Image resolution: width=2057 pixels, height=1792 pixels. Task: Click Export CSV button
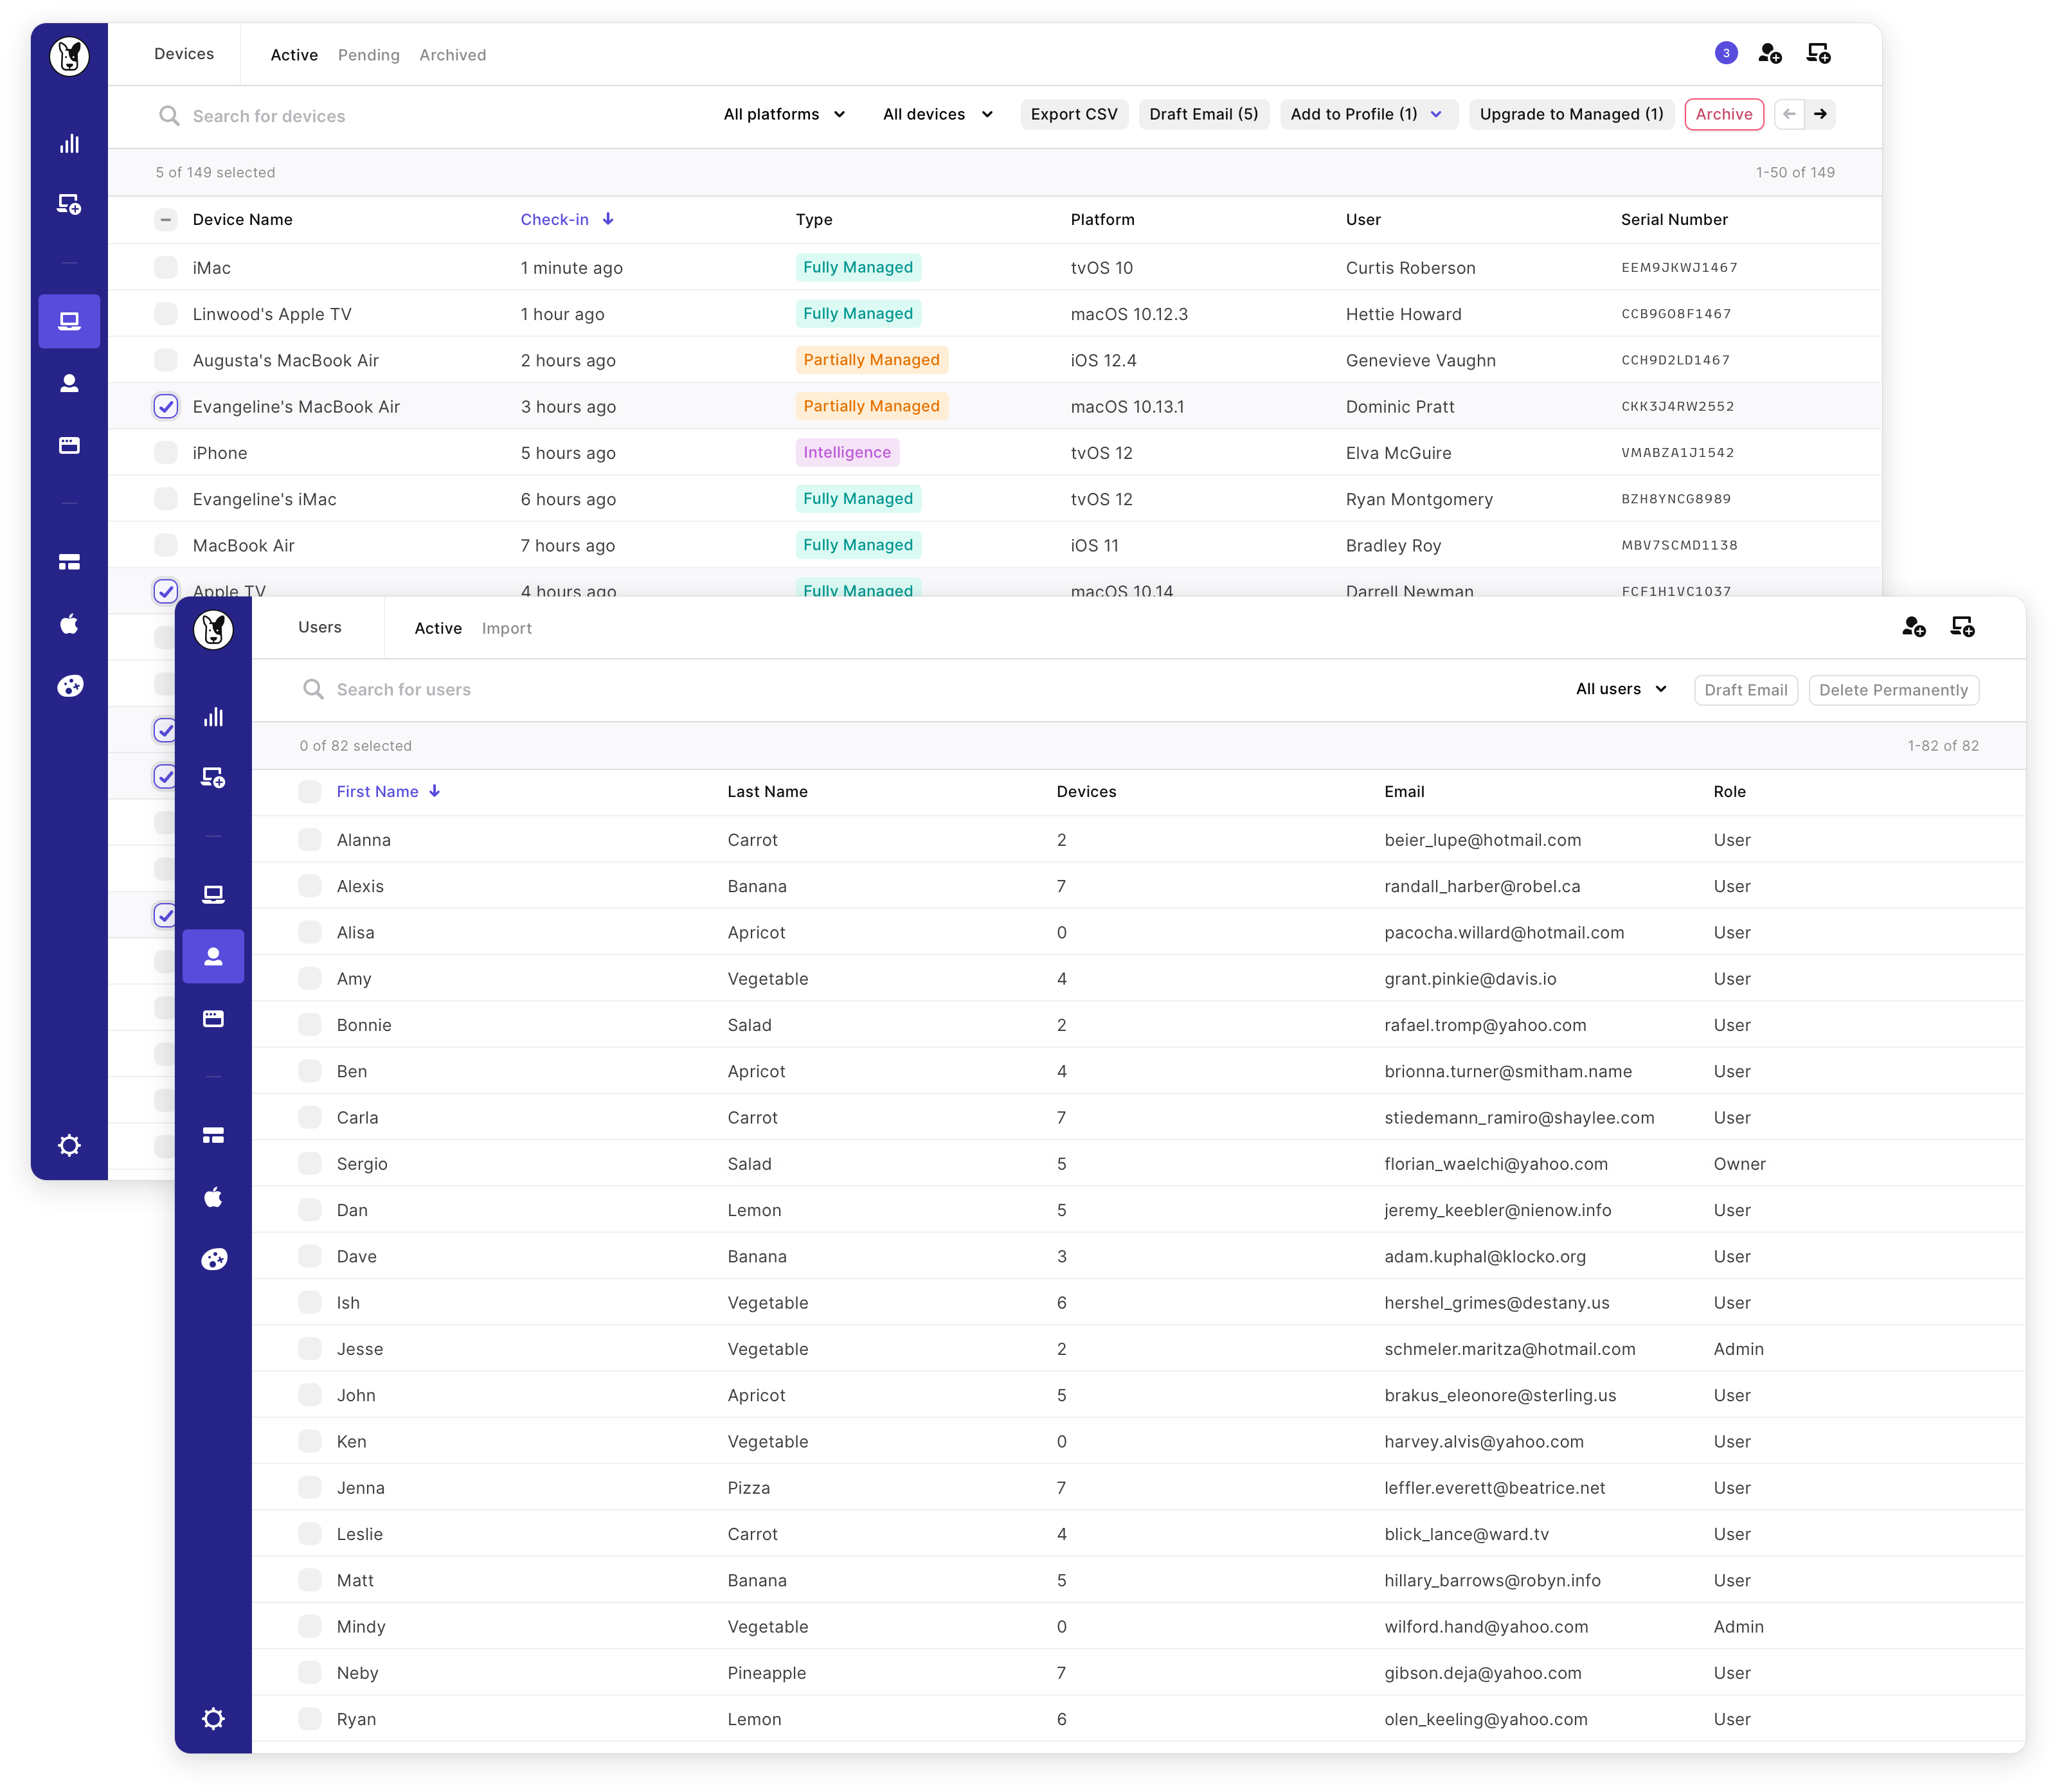coord(1074,114)
